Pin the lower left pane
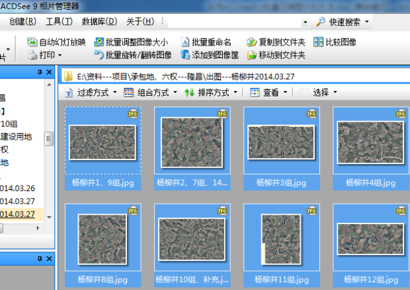Image resolution: width=410 pixels, height=290 pixels. point(40,259)
